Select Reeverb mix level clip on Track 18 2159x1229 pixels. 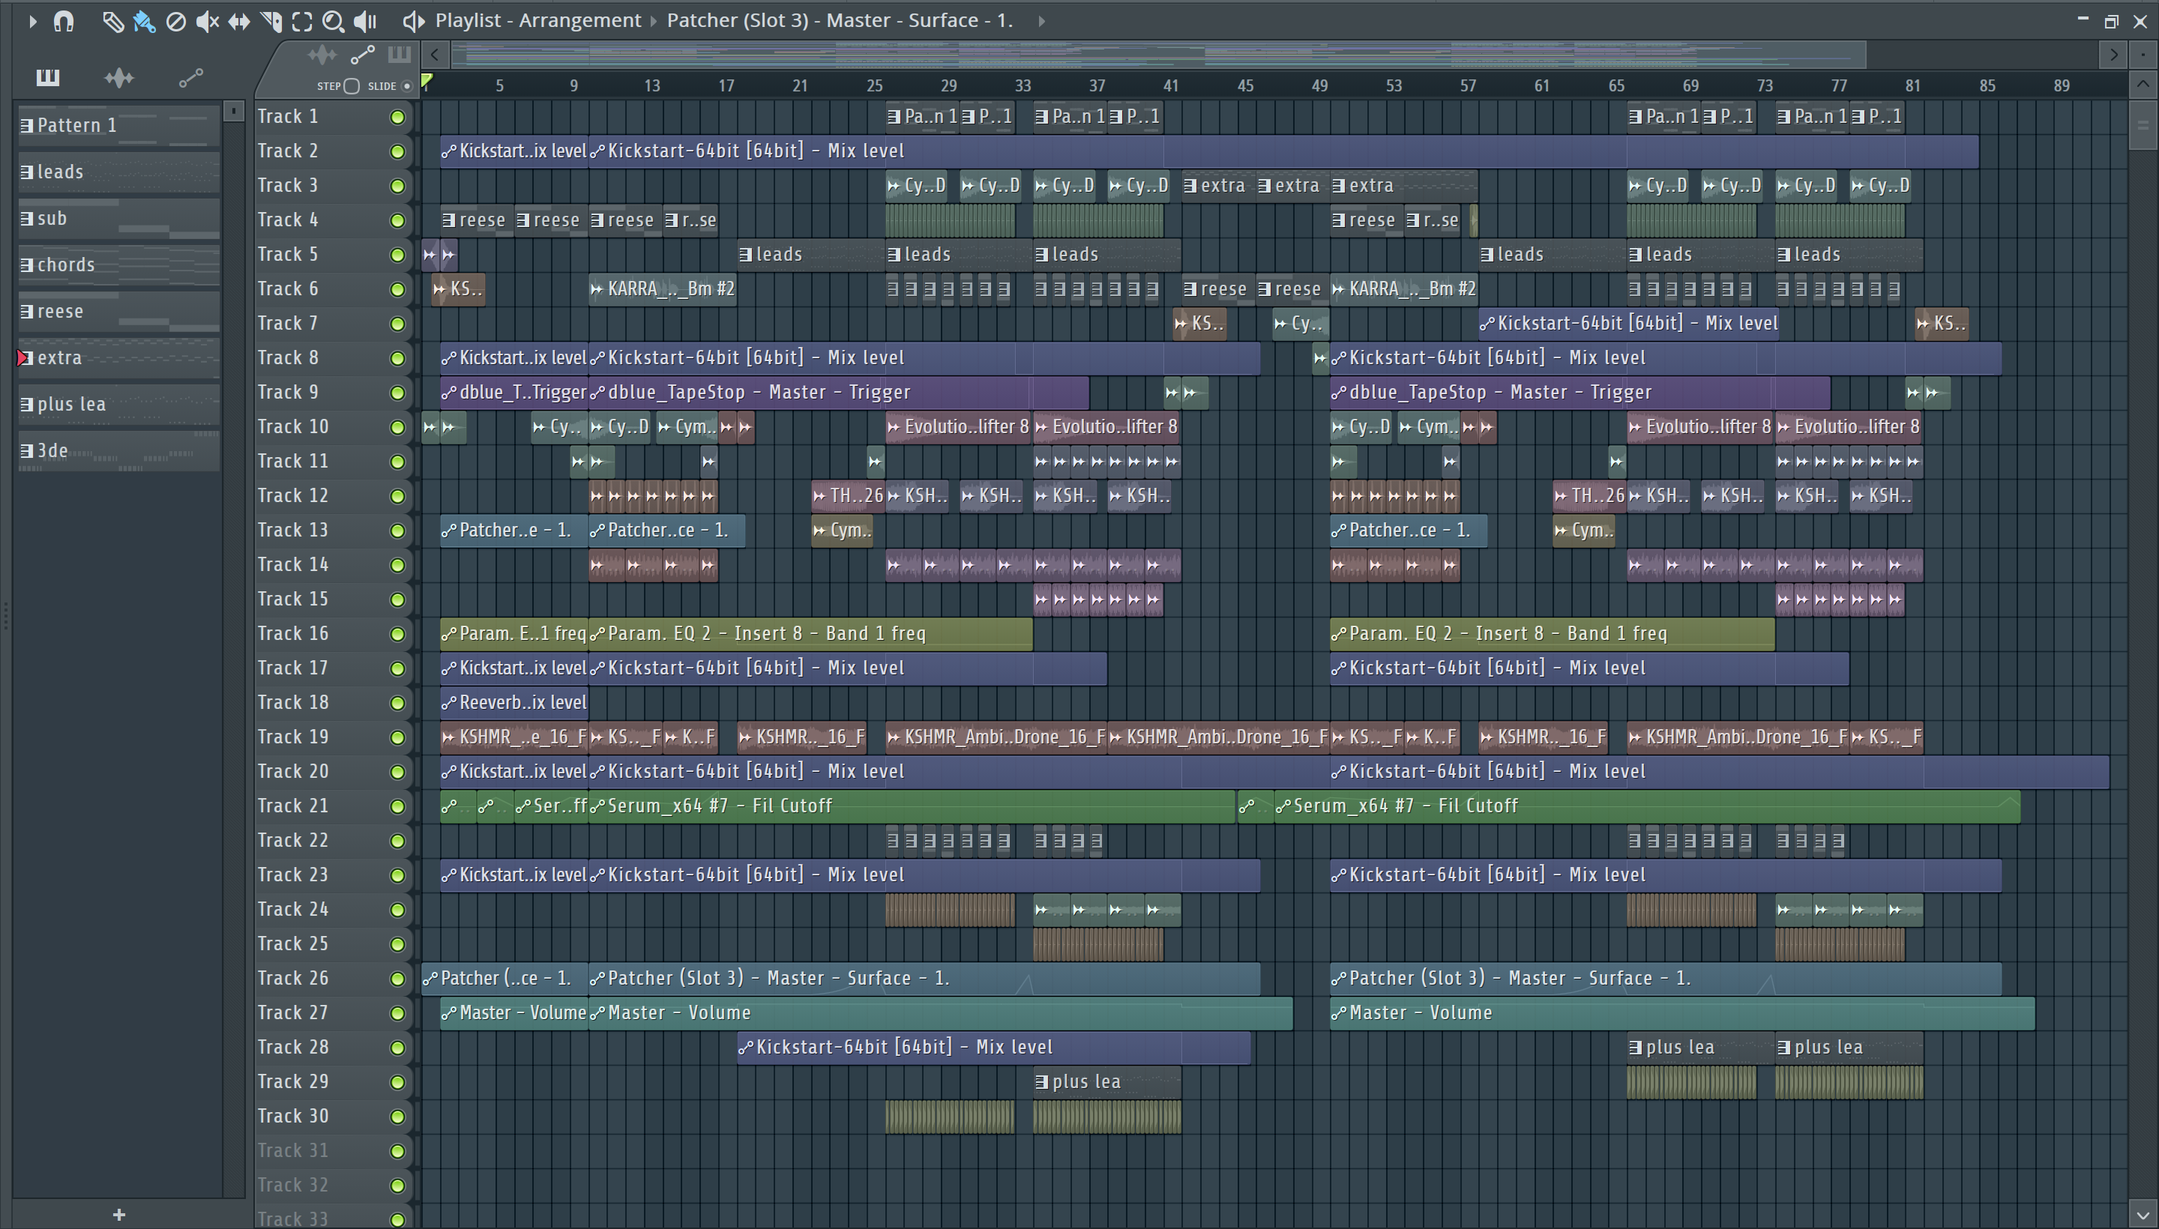point(514,703)
